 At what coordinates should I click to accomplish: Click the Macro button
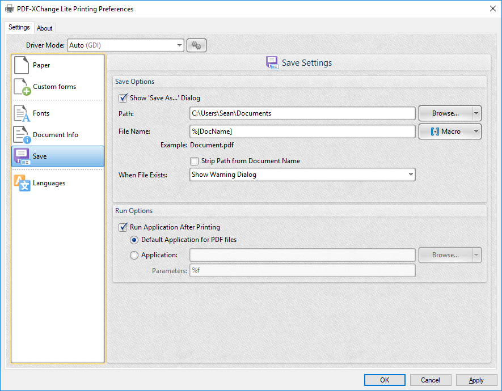tap(445, 131)
